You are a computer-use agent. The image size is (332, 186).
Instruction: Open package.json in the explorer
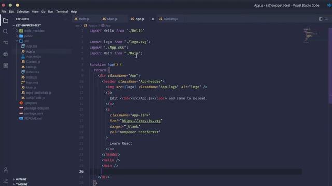tap(33, 114)
